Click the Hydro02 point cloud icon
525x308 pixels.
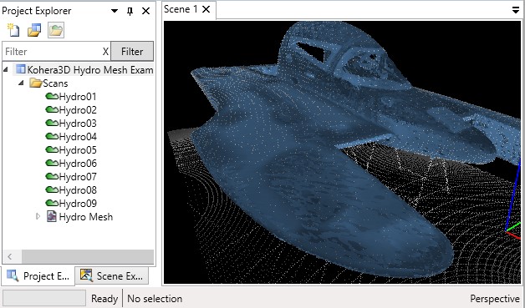pos(52,109)
